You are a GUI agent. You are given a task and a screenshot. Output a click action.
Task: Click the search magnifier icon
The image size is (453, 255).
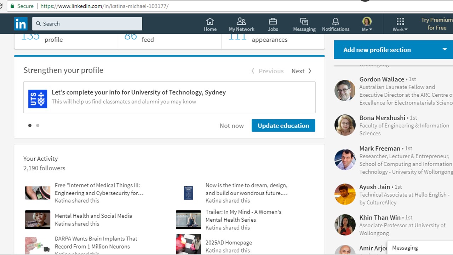coord(38,24)
